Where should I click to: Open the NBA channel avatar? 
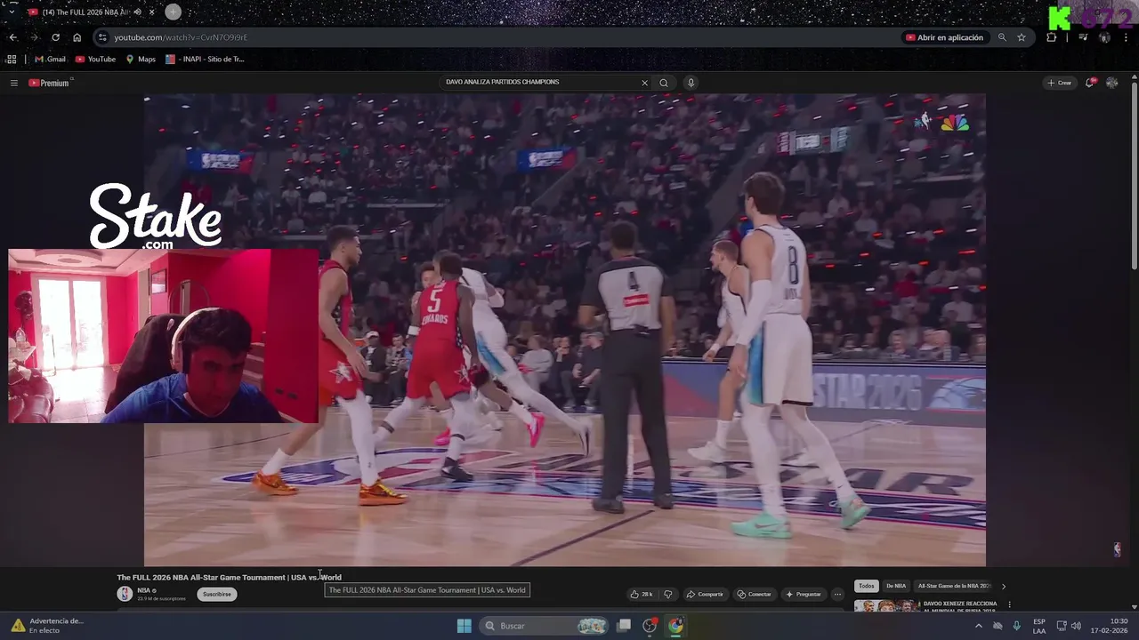pos(125,594)
